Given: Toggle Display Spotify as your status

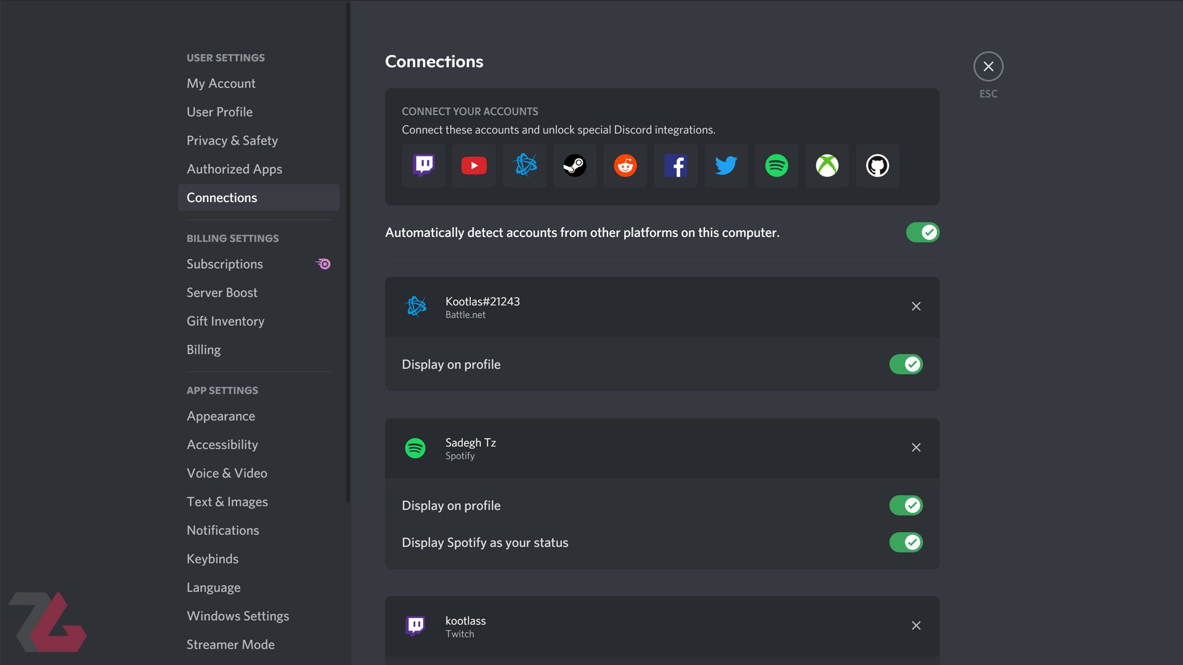Looking at the screenshot, I should [906, 542].
